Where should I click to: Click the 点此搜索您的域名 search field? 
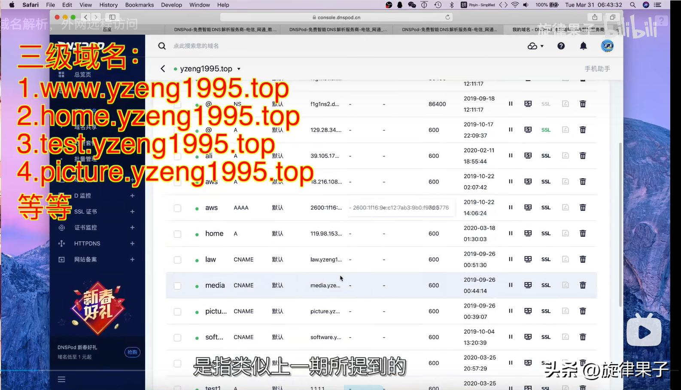pyautogui.click(x=196, y=46)
